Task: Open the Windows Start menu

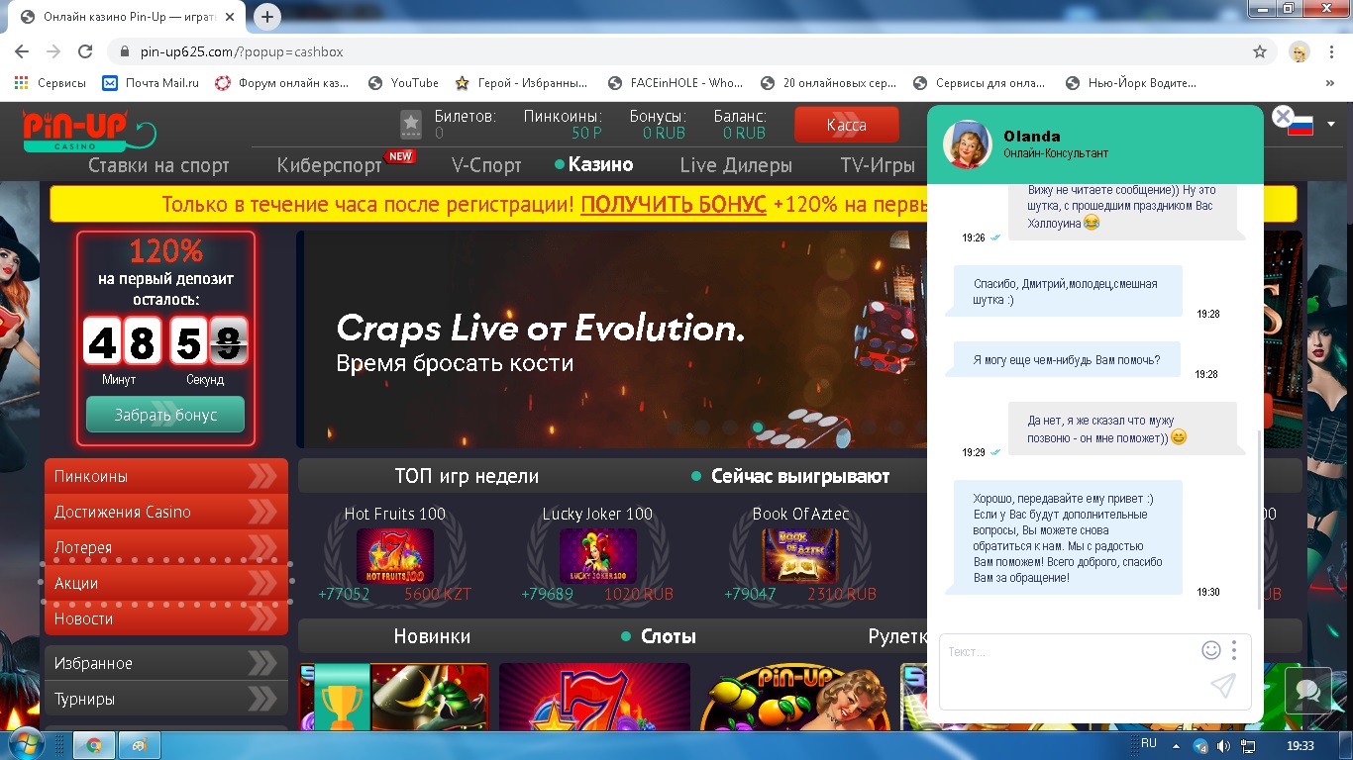Action: pyautogui.click(x=24, y=745)
